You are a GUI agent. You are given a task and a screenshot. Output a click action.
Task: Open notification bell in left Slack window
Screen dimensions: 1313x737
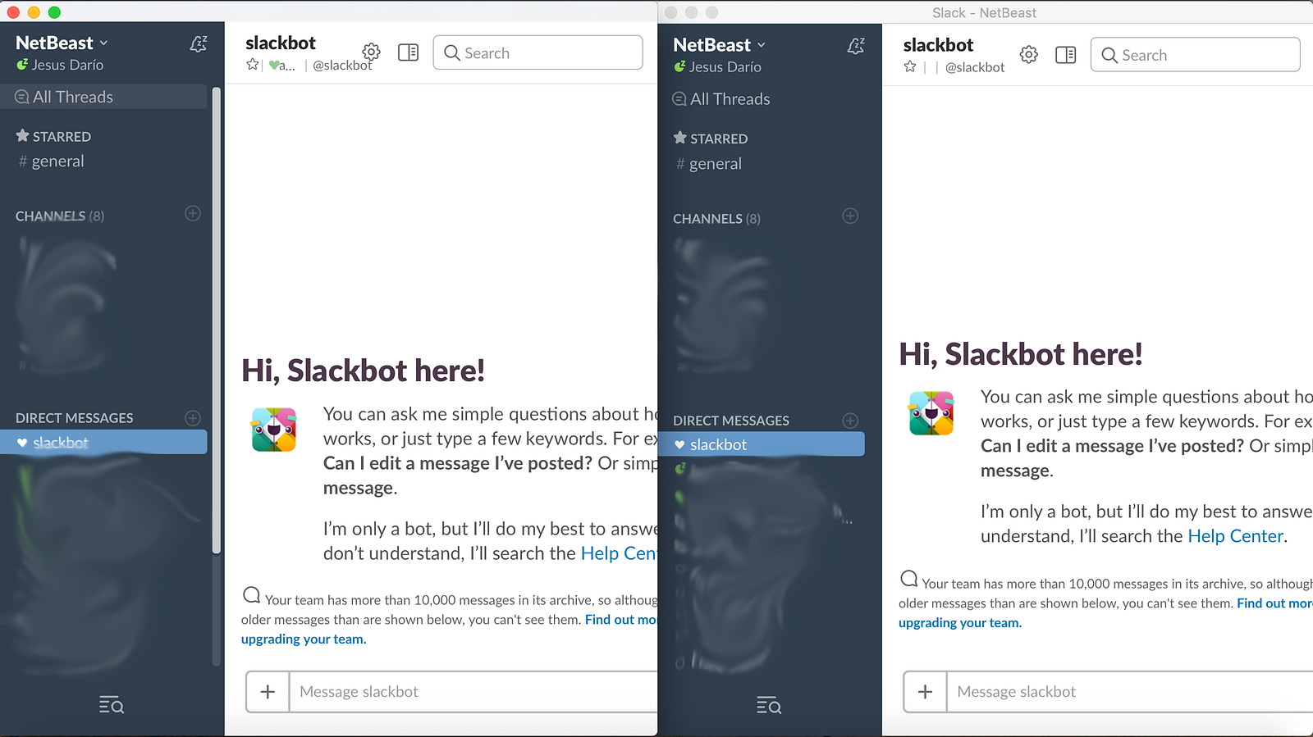(198, 43)
